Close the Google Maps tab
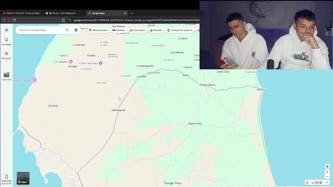Viewport: 333px width, 187px height. coord(125,13)
